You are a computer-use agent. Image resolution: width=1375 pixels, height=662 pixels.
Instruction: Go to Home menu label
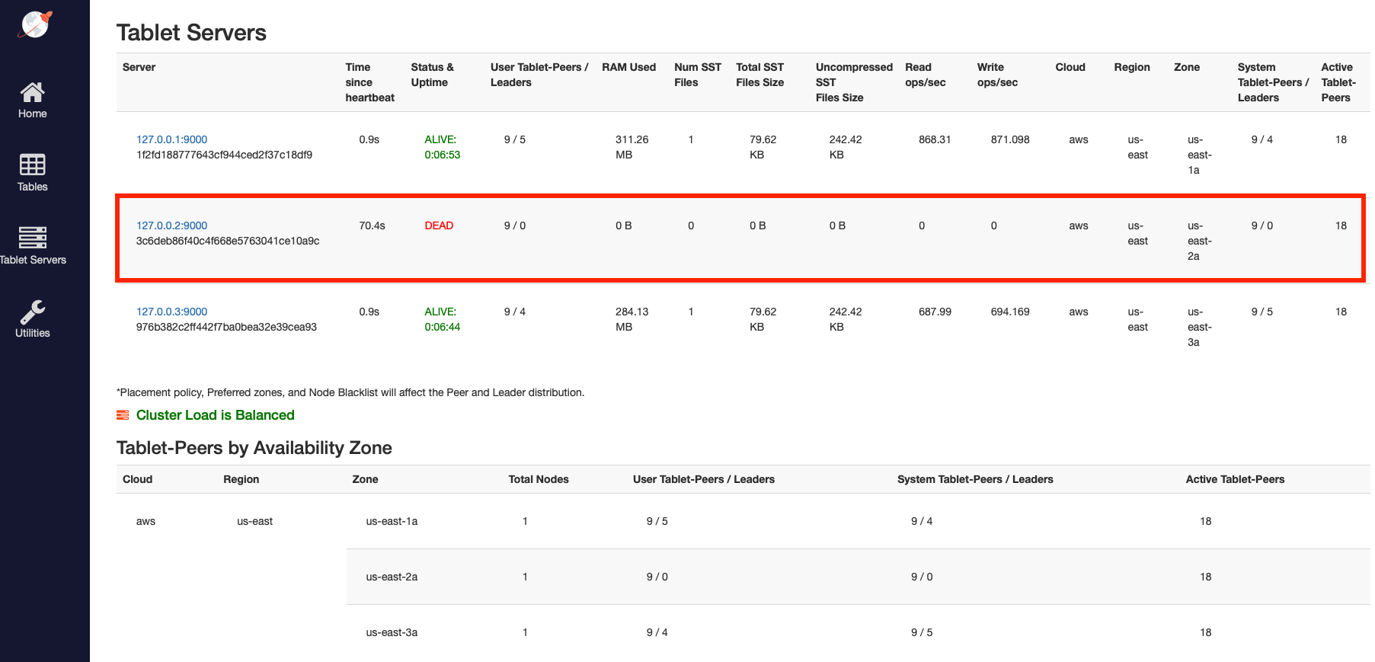point(32,114)
